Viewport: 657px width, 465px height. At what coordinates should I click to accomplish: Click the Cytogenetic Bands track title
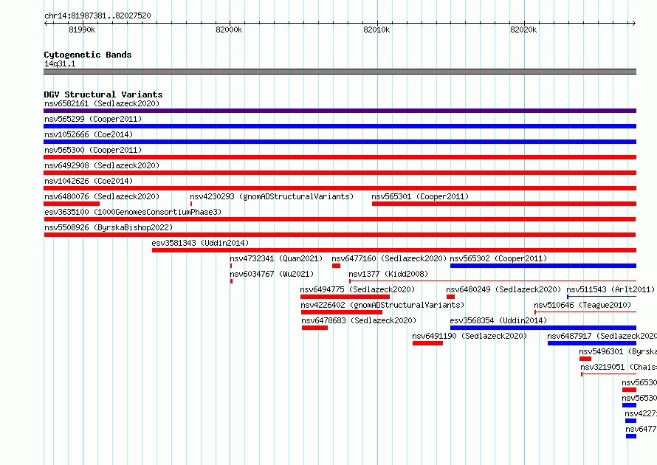pyautogui.click(x=88, y=55)
